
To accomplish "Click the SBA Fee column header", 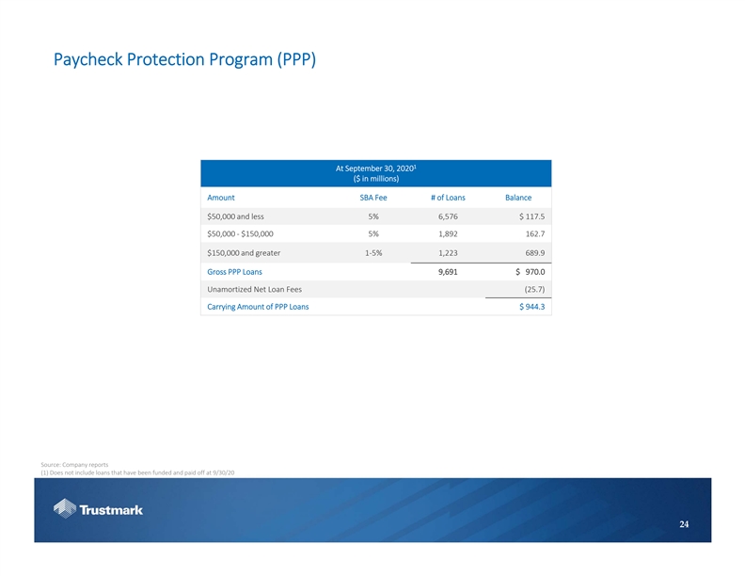I will pyautogui.click(x=373, y=198).
